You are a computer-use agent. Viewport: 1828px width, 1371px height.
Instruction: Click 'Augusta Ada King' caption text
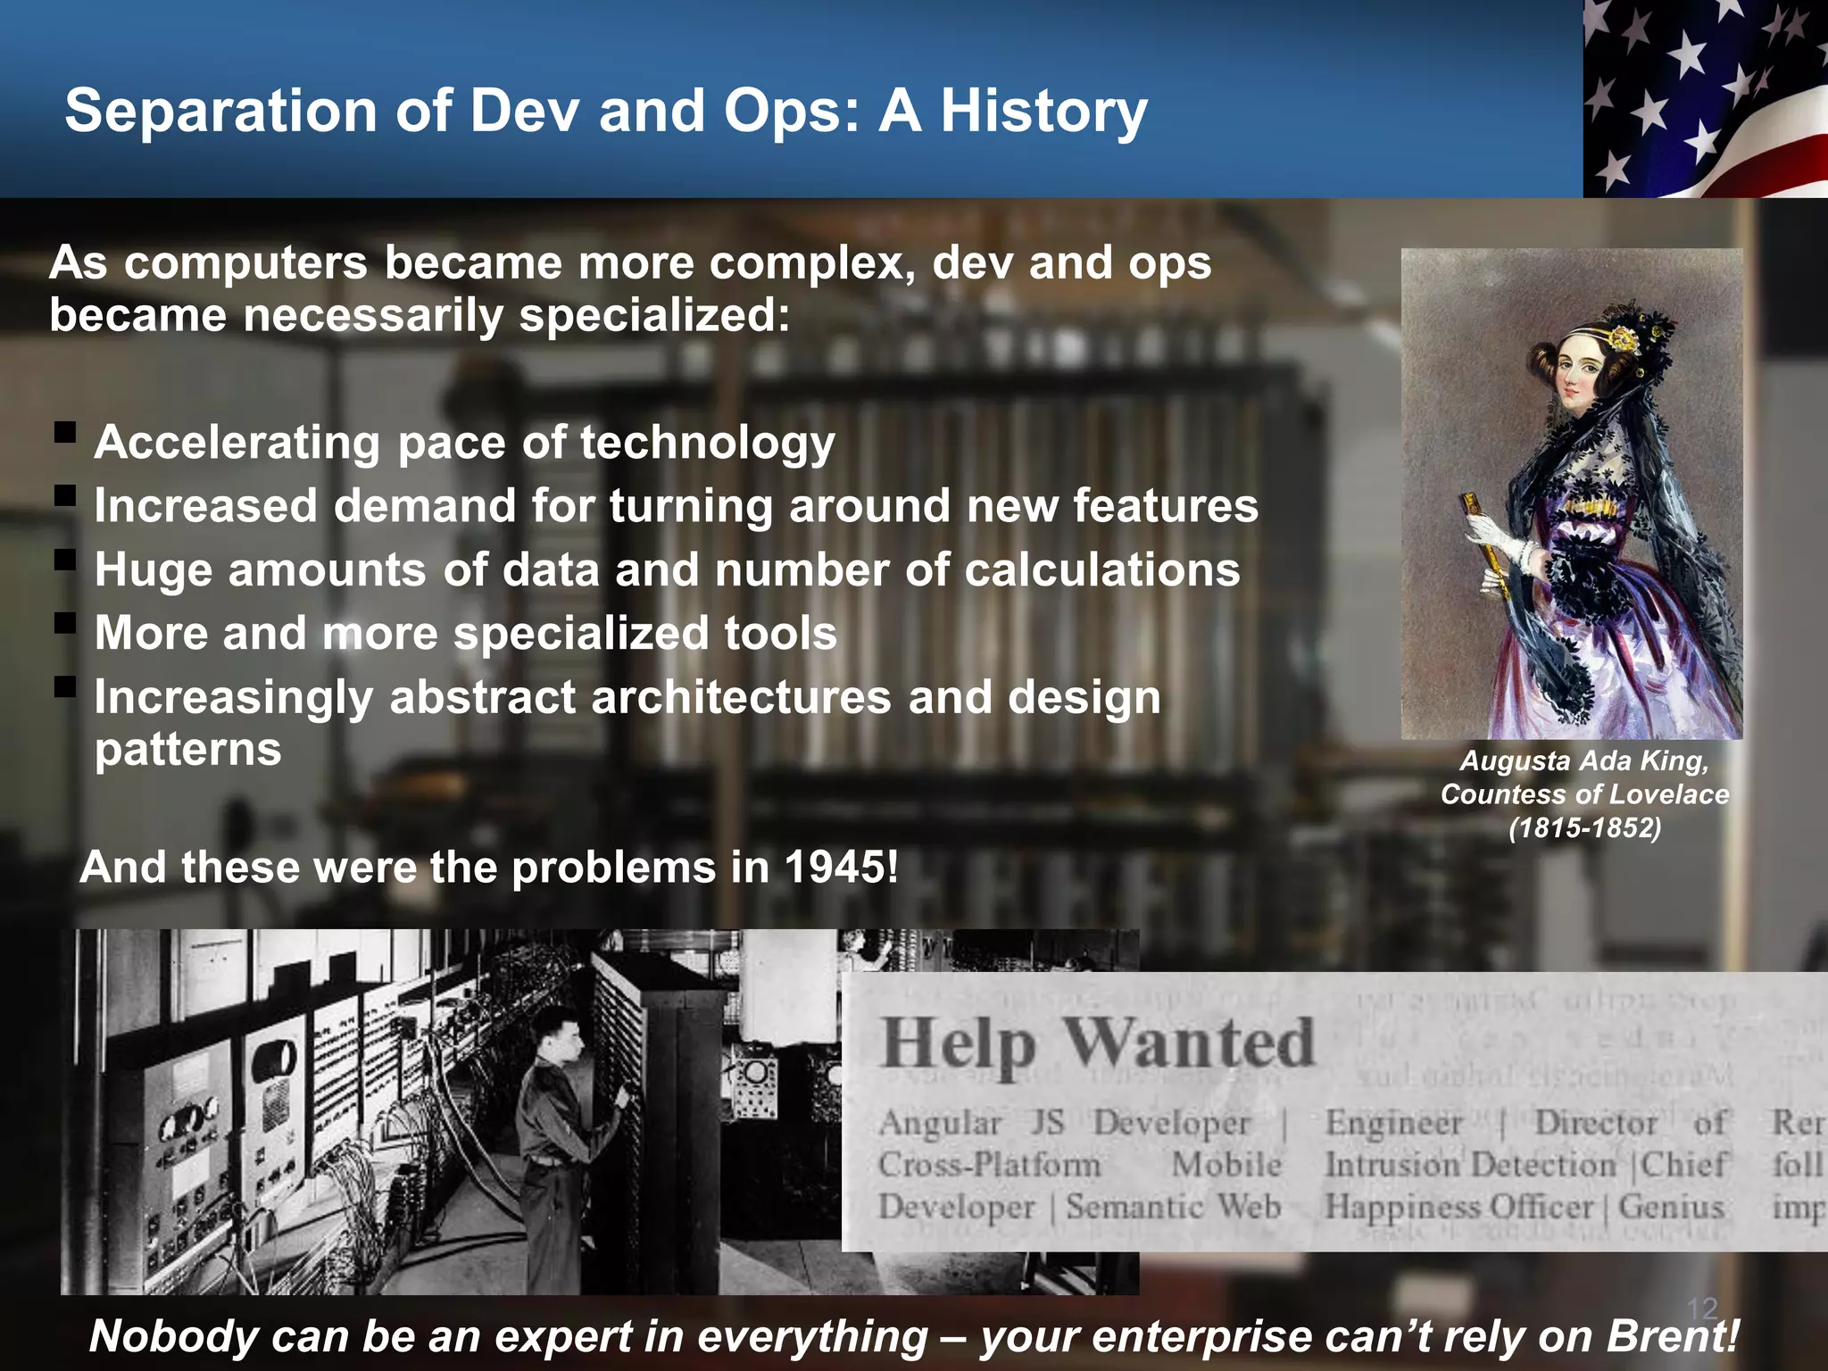tap(1584, 760)
